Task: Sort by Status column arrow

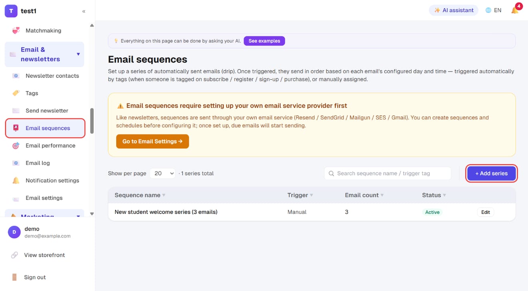Action: tap(445, 195)
